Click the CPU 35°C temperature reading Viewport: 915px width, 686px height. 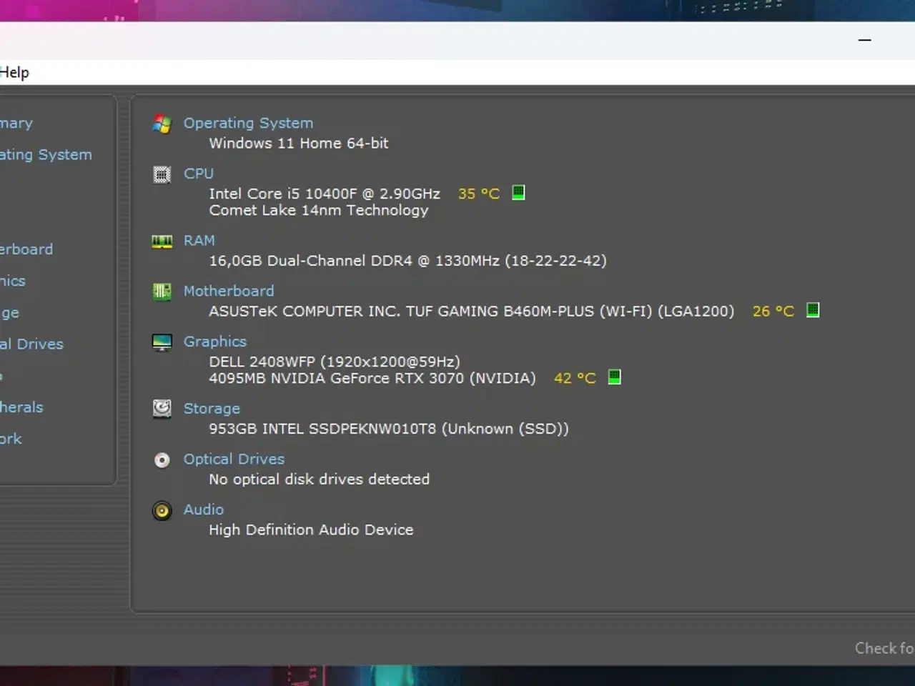(x=478, y=193)
